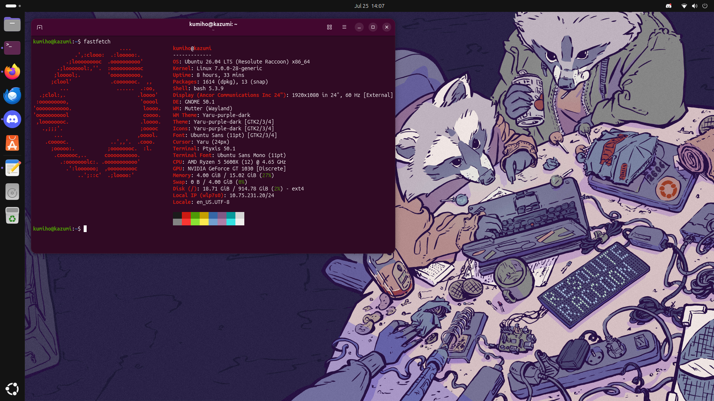Click the Memory line 4.00 GiB / 15.02 GiB
Screen dimensions: 714x401
(x=223, y=175)
